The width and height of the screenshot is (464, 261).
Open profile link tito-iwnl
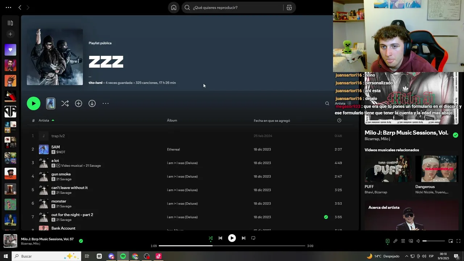[x=96, y=83]
